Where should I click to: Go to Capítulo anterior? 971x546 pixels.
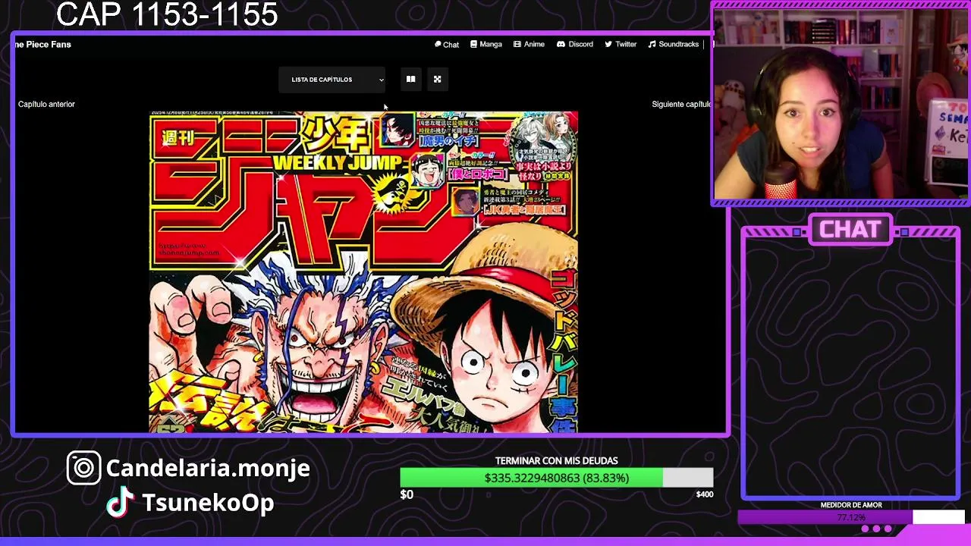[46, 104]
